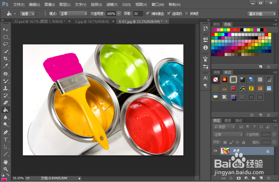Expand the status bar info arrow
Screen dimensions: 279x182
click(x=80, y=178)
